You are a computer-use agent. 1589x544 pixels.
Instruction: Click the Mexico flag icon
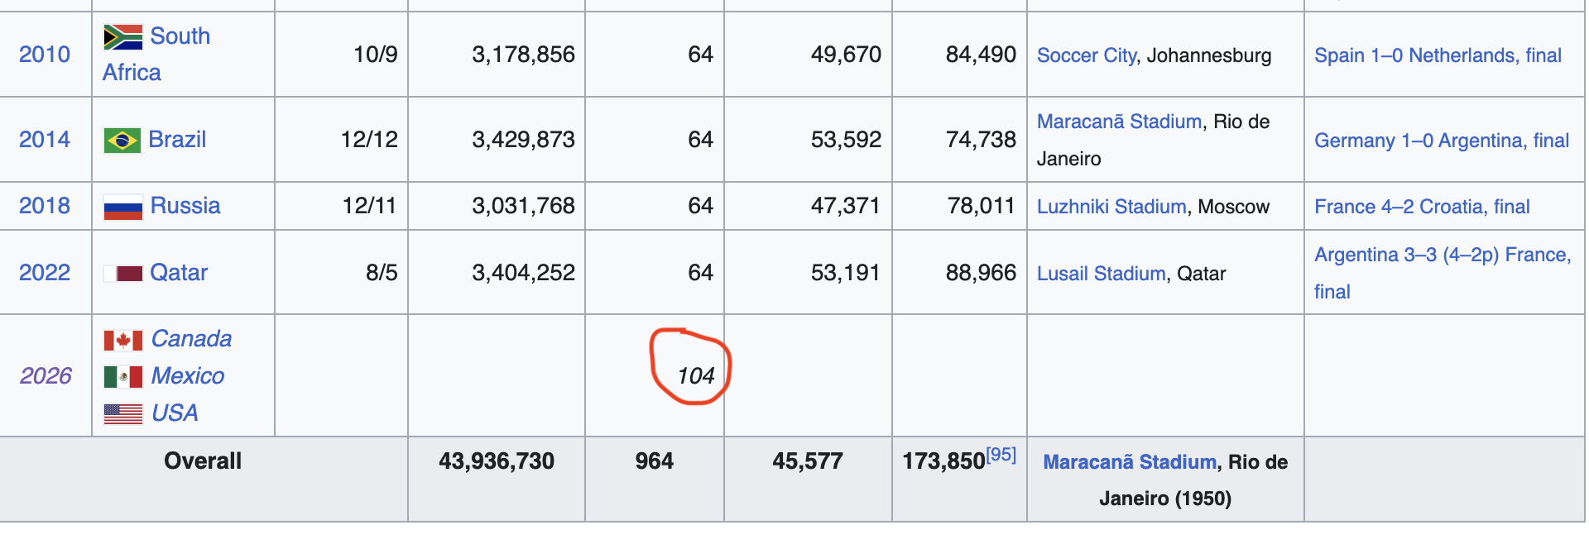tap(122, 377)
